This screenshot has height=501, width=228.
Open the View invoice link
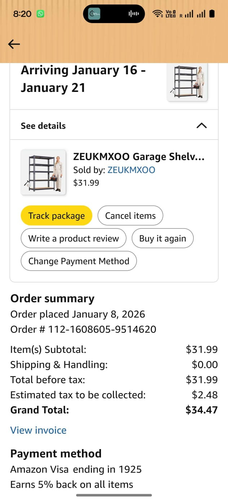38,430
